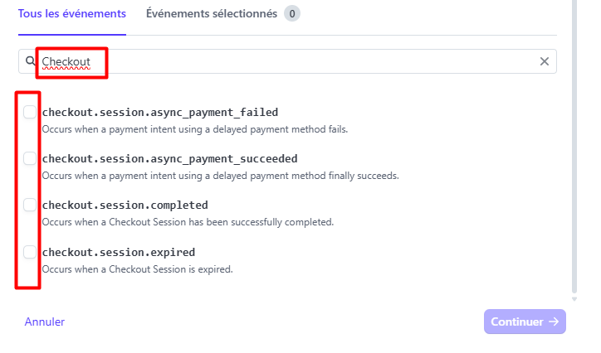Select the checkout.session.completed event name
Image resolution: width=601 pixels, height=353 pixels.
[125, 205]
